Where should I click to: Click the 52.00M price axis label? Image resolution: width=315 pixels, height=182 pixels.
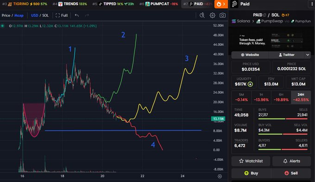[218, 25]
